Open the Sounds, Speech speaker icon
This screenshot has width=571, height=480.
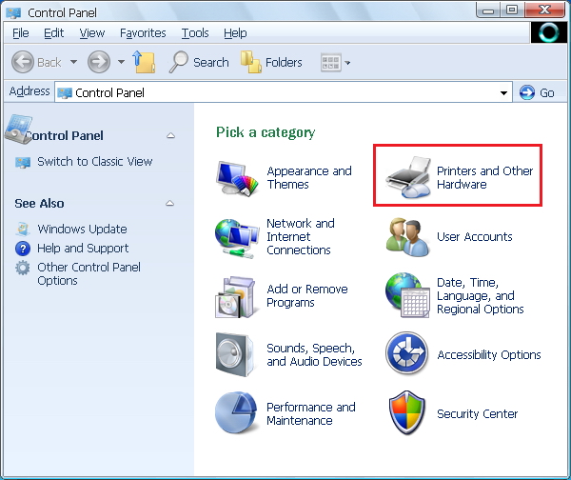pyautogui.click(x=235, y=354)
